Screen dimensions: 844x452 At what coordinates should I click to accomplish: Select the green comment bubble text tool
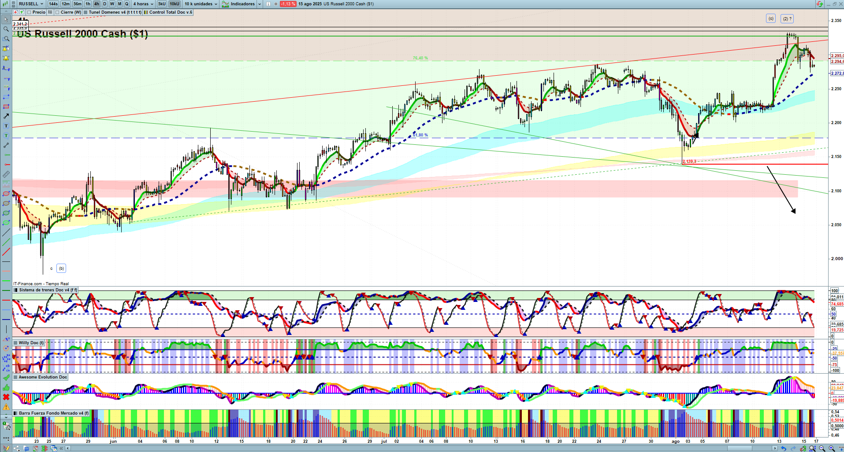click(x=6, y=136)
